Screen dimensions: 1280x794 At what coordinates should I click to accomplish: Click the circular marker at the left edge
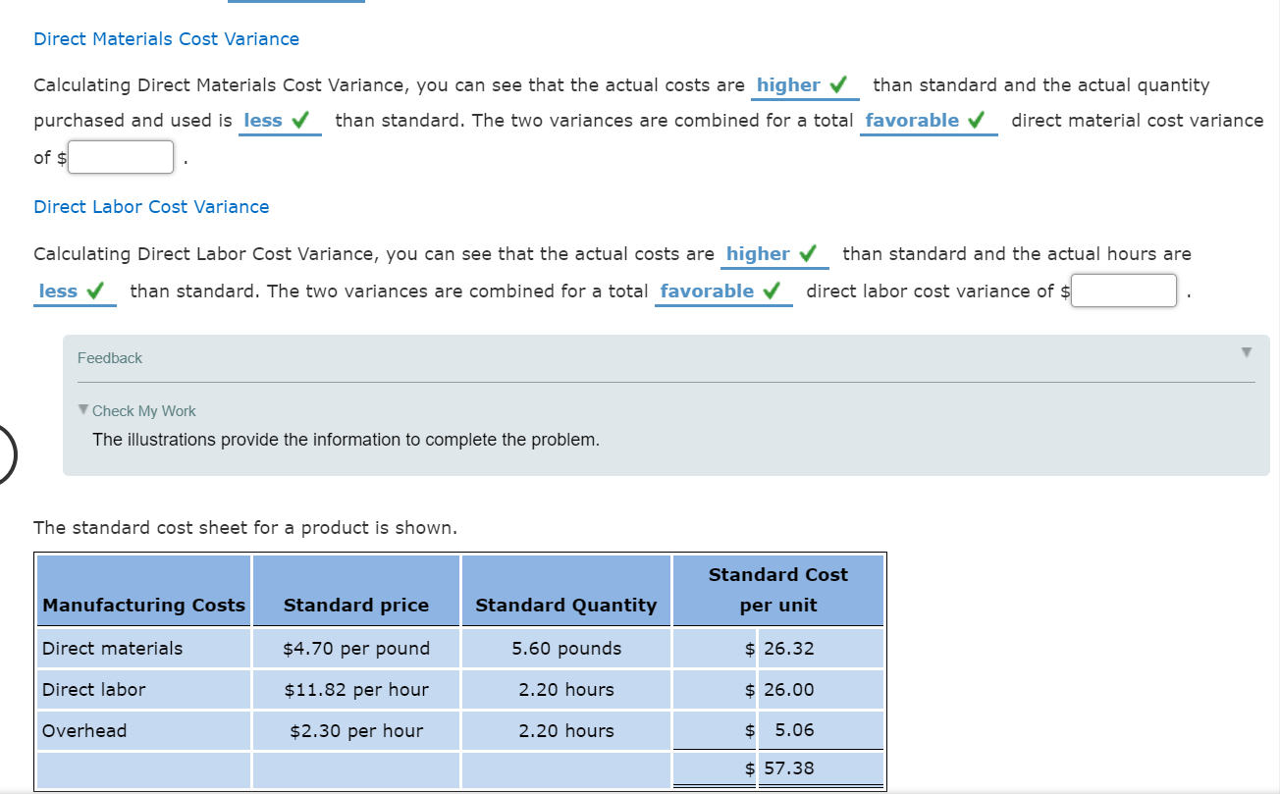coord(4,453)
